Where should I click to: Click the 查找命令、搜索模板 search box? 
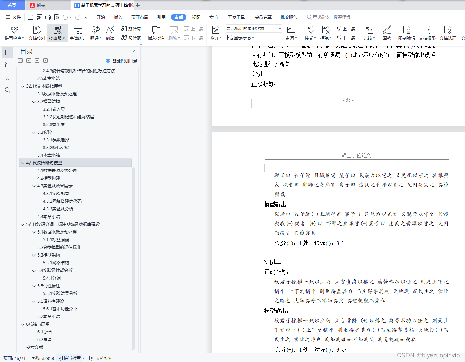point(329,17)
